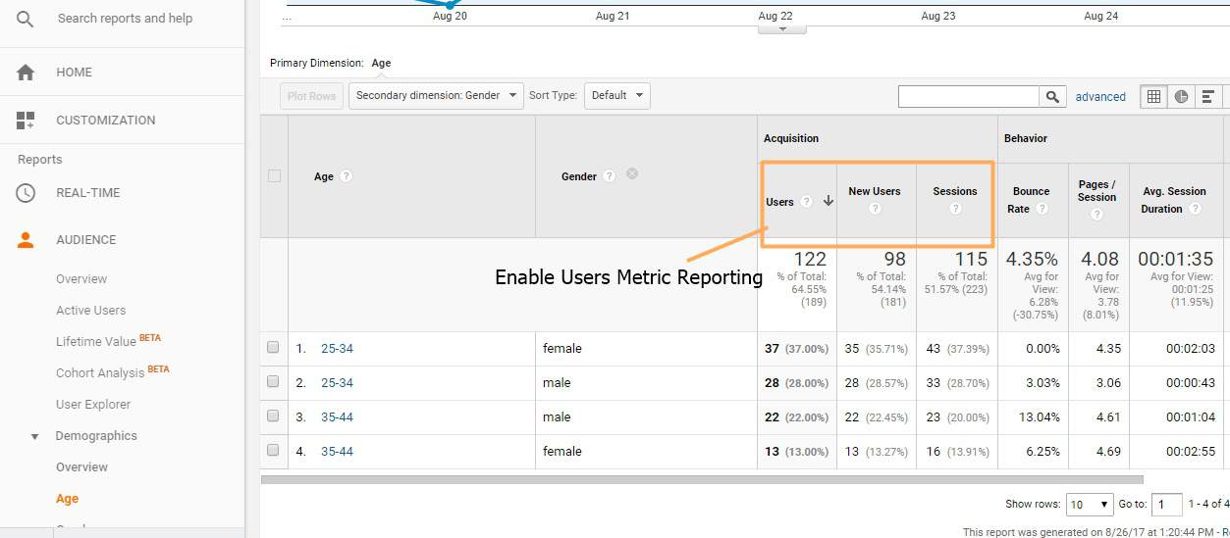
Task: Open the Show rows dropdown
Action: pyautogui.click(x=1090, y=505)
